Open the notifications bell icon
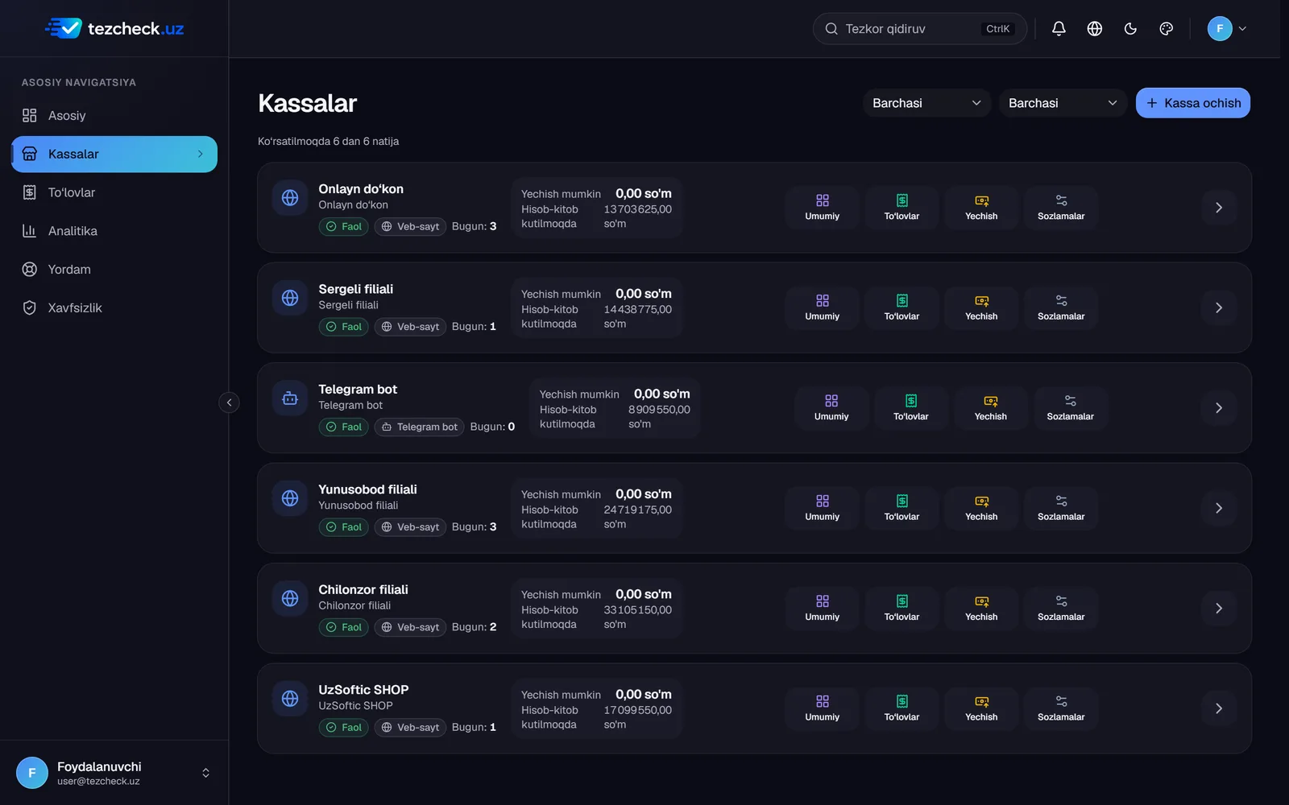 (x=1059, y=29)
